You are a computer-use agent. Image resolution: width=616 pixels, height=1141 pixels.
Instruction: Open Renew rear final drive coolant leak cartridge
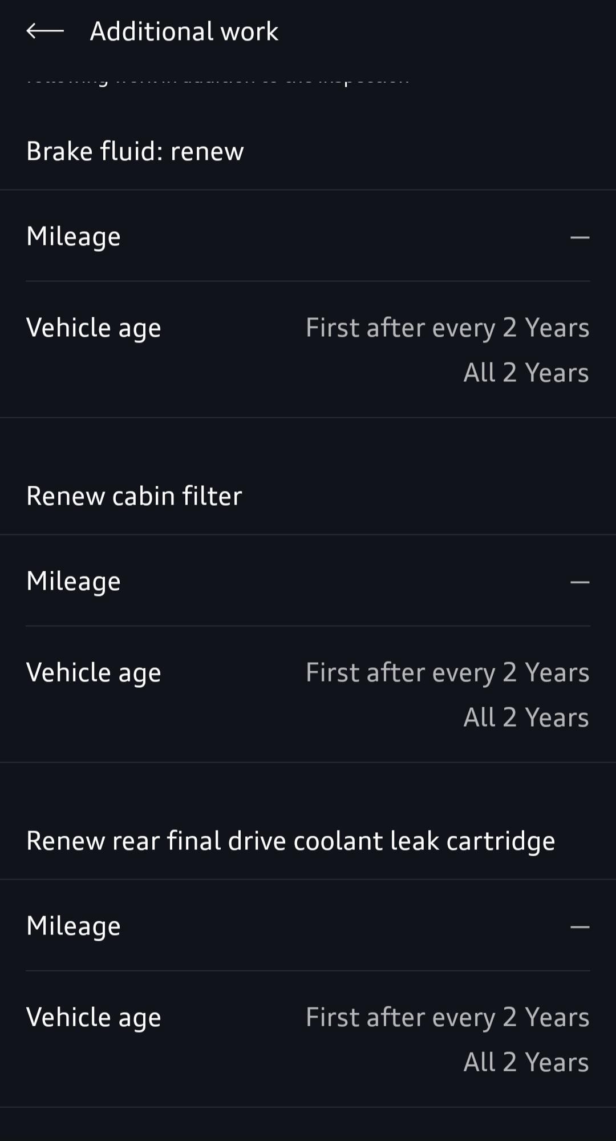pos(291,841)
